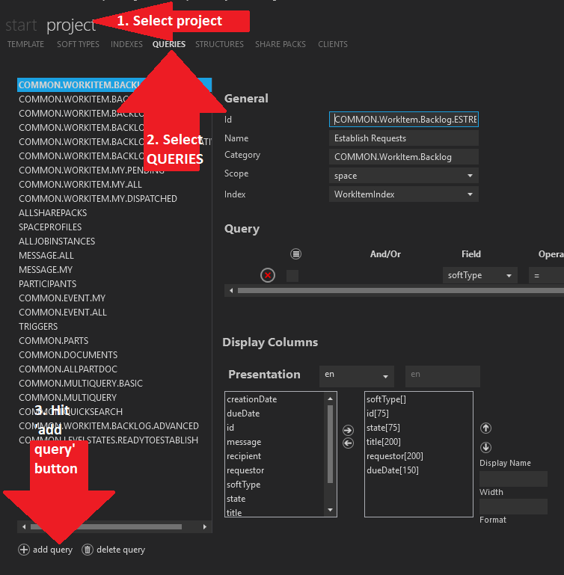The width and height of the screenshot is (564, 575).
Task: Go to the project section
Action: (x=71, y=25)
